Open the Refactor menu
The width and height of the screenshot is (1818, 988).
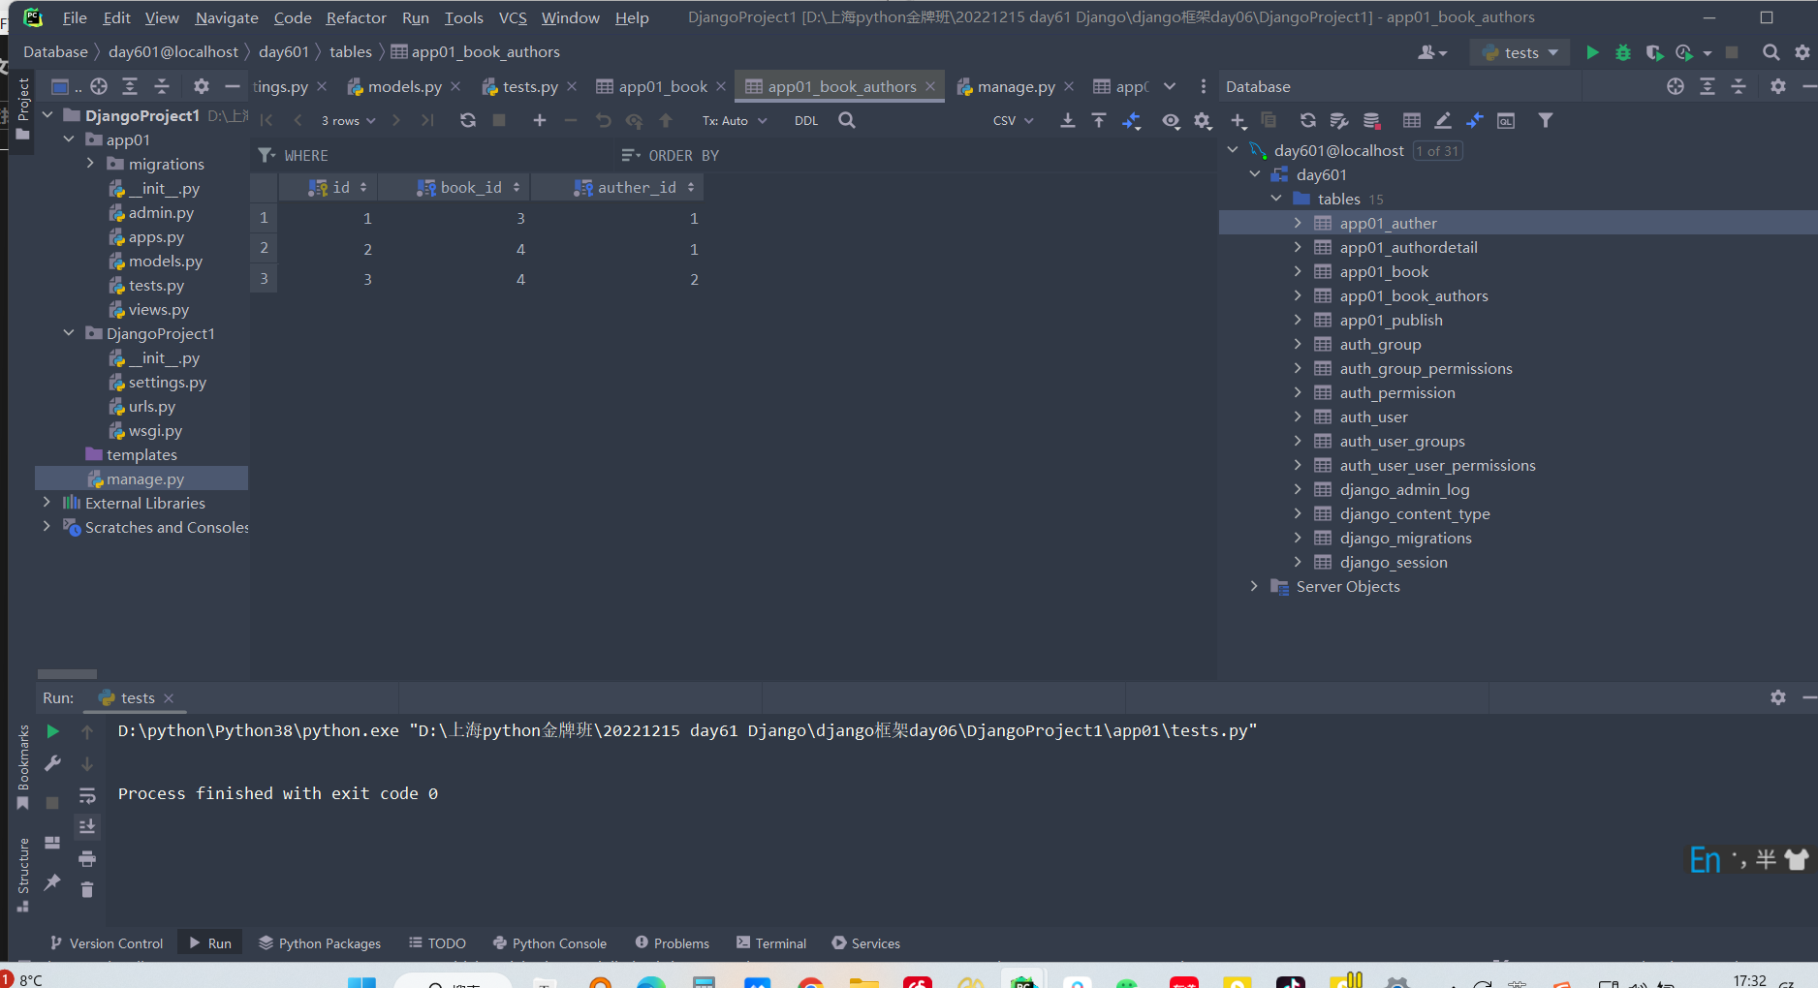pyautogui.click(x=356, y=17)
